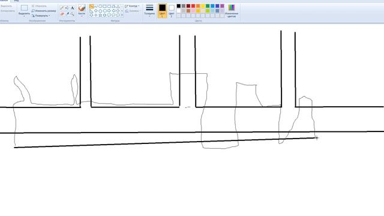Screen dimensions: 384x216
Task: Activate Color 1 (Цвет 1) foreground box
Action: pyautogui.click(x=162, y=11)
